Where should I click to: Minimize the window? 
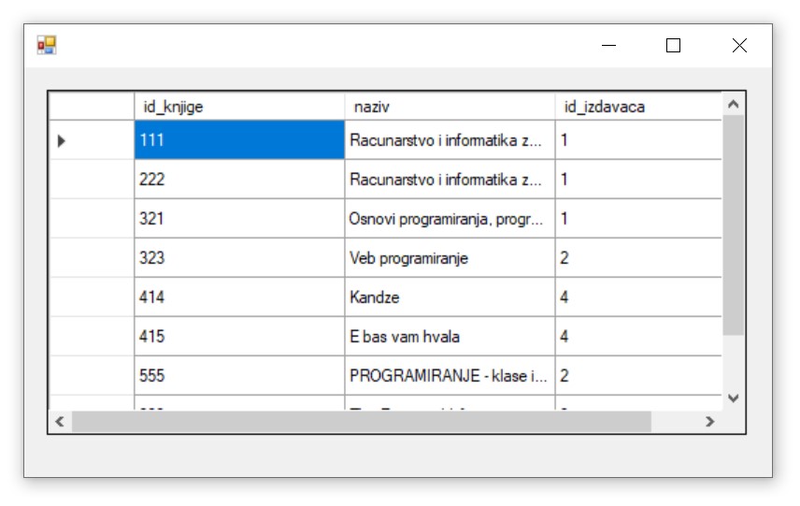(x=609, y=45)
